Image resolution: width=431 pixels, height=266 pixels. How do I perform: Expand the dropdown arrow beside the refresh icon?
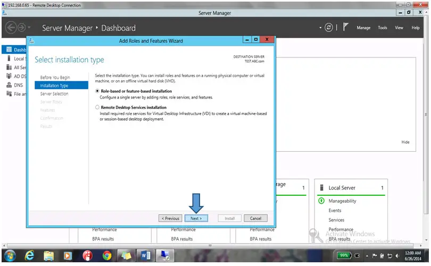tap(320, 28)
